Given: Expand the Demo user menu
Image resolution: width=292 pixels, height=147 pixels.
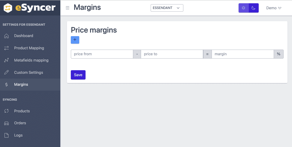Looking at the screenshot, I should 274,8.
